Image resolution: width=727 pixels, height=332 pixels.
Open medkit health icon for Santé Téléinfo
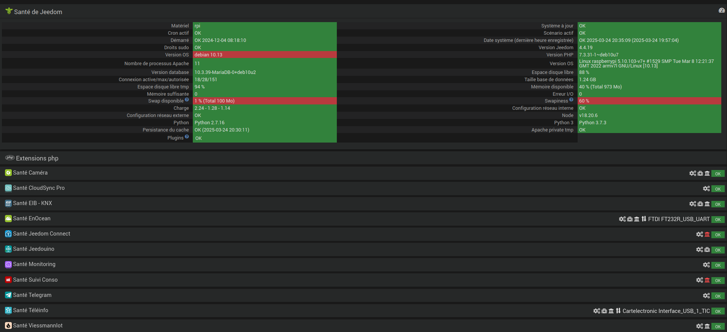coord(604,311)
